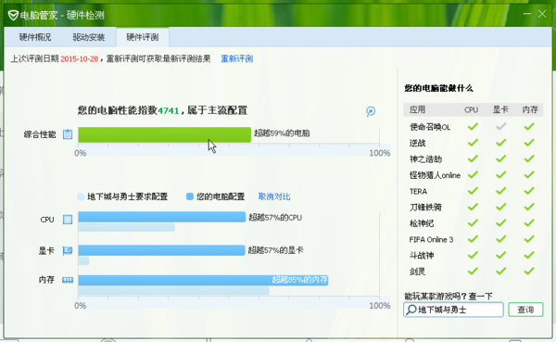This screenshot has height=342, width=556.
Task: Click the 超越85%的内存 label
Action: [299, 280]
